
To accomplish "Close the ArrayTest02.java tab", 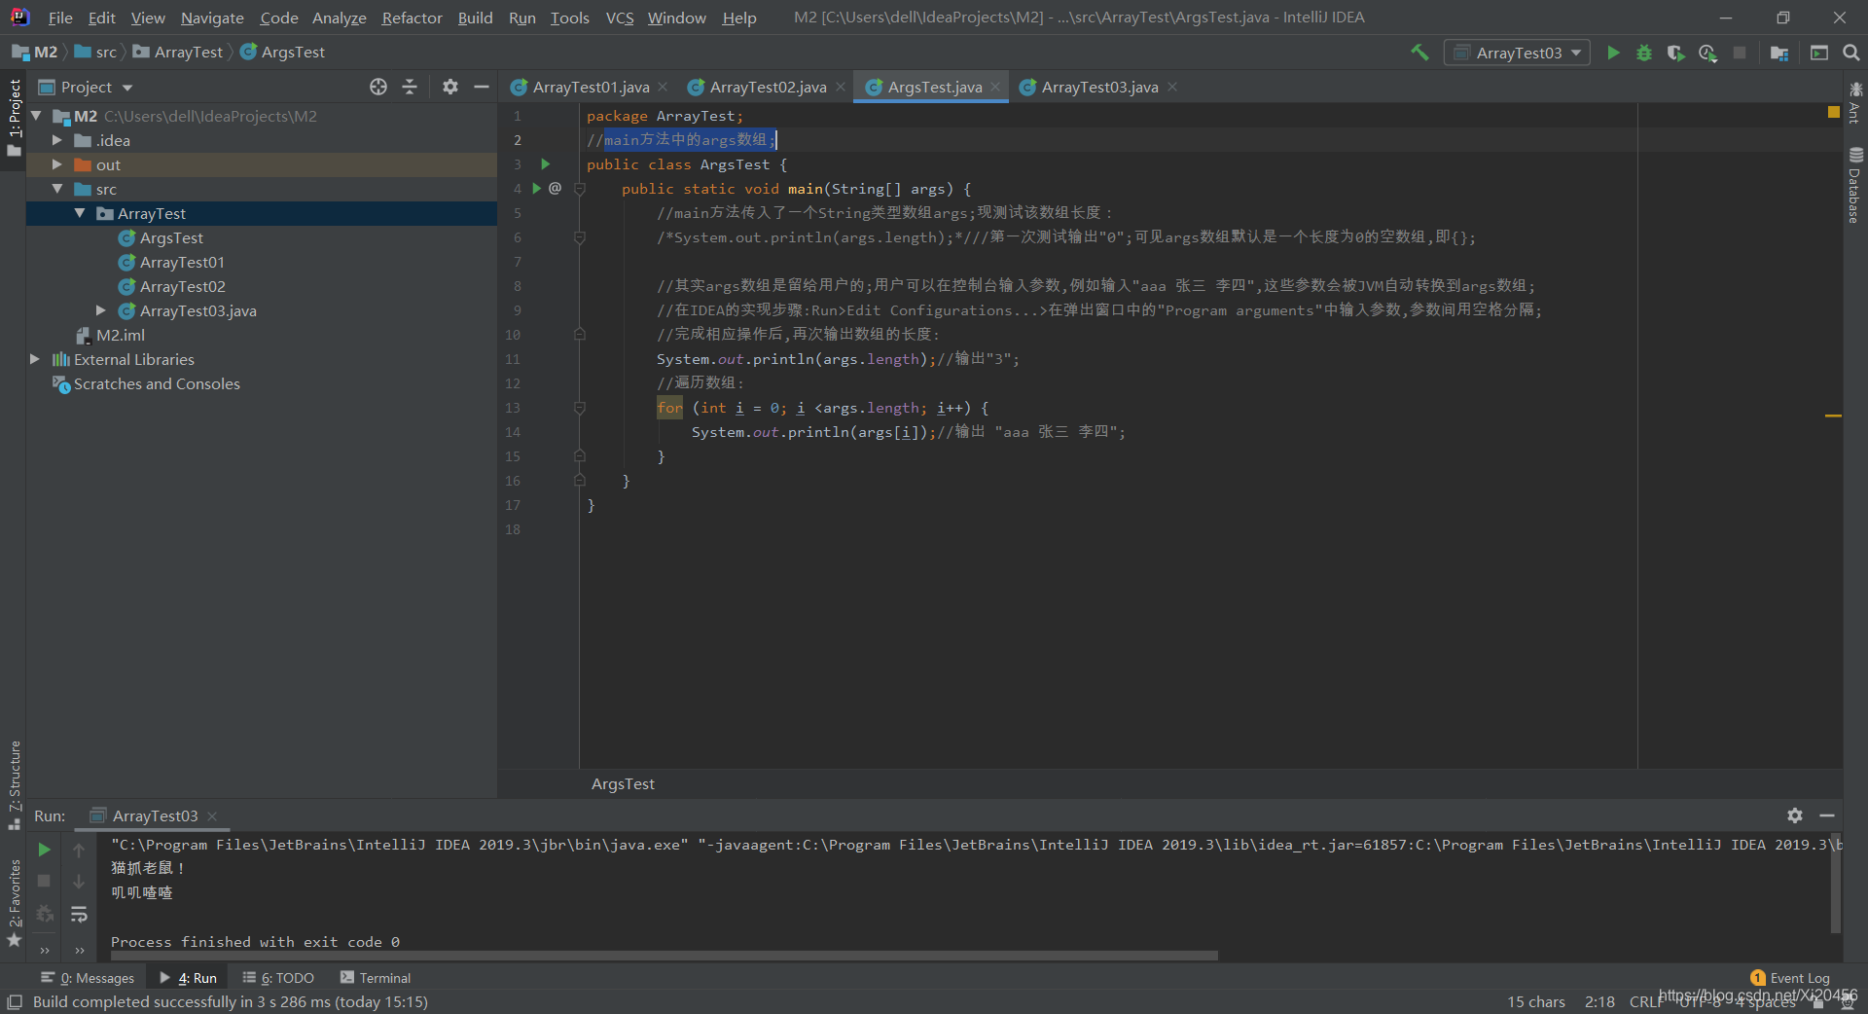I will tap(841, 87).
